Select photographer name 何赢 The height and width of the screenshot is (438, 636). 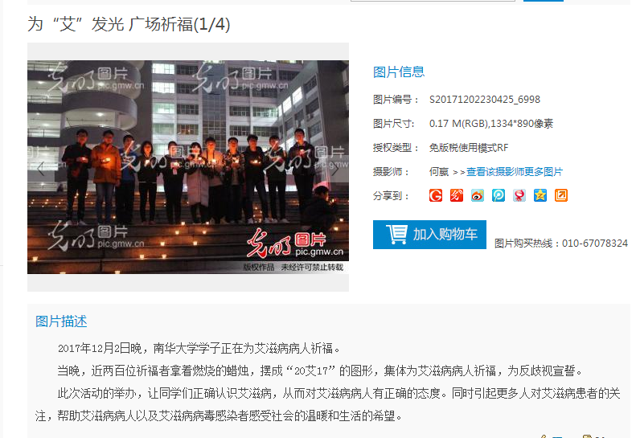[439, 172]
